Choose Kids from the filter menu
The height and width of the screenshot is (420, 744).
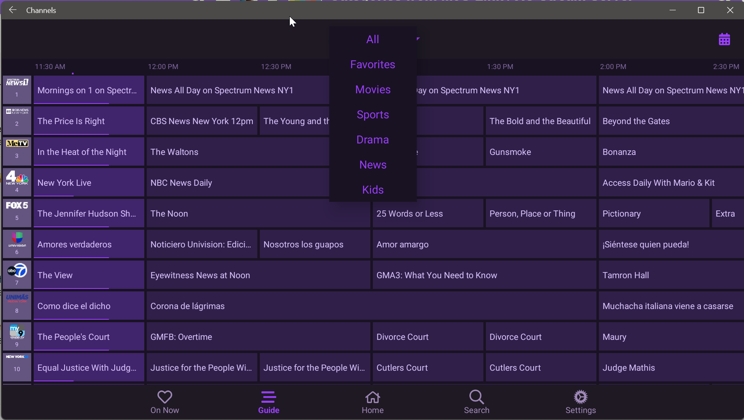click(x=372, y=189)
